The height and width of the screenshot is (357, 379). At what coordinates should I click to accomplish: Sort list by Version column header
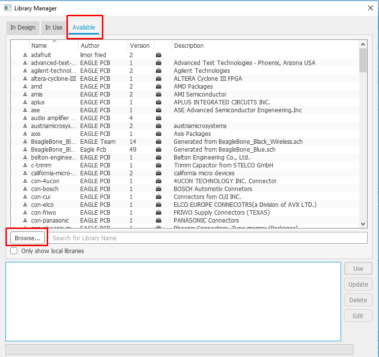141,45
